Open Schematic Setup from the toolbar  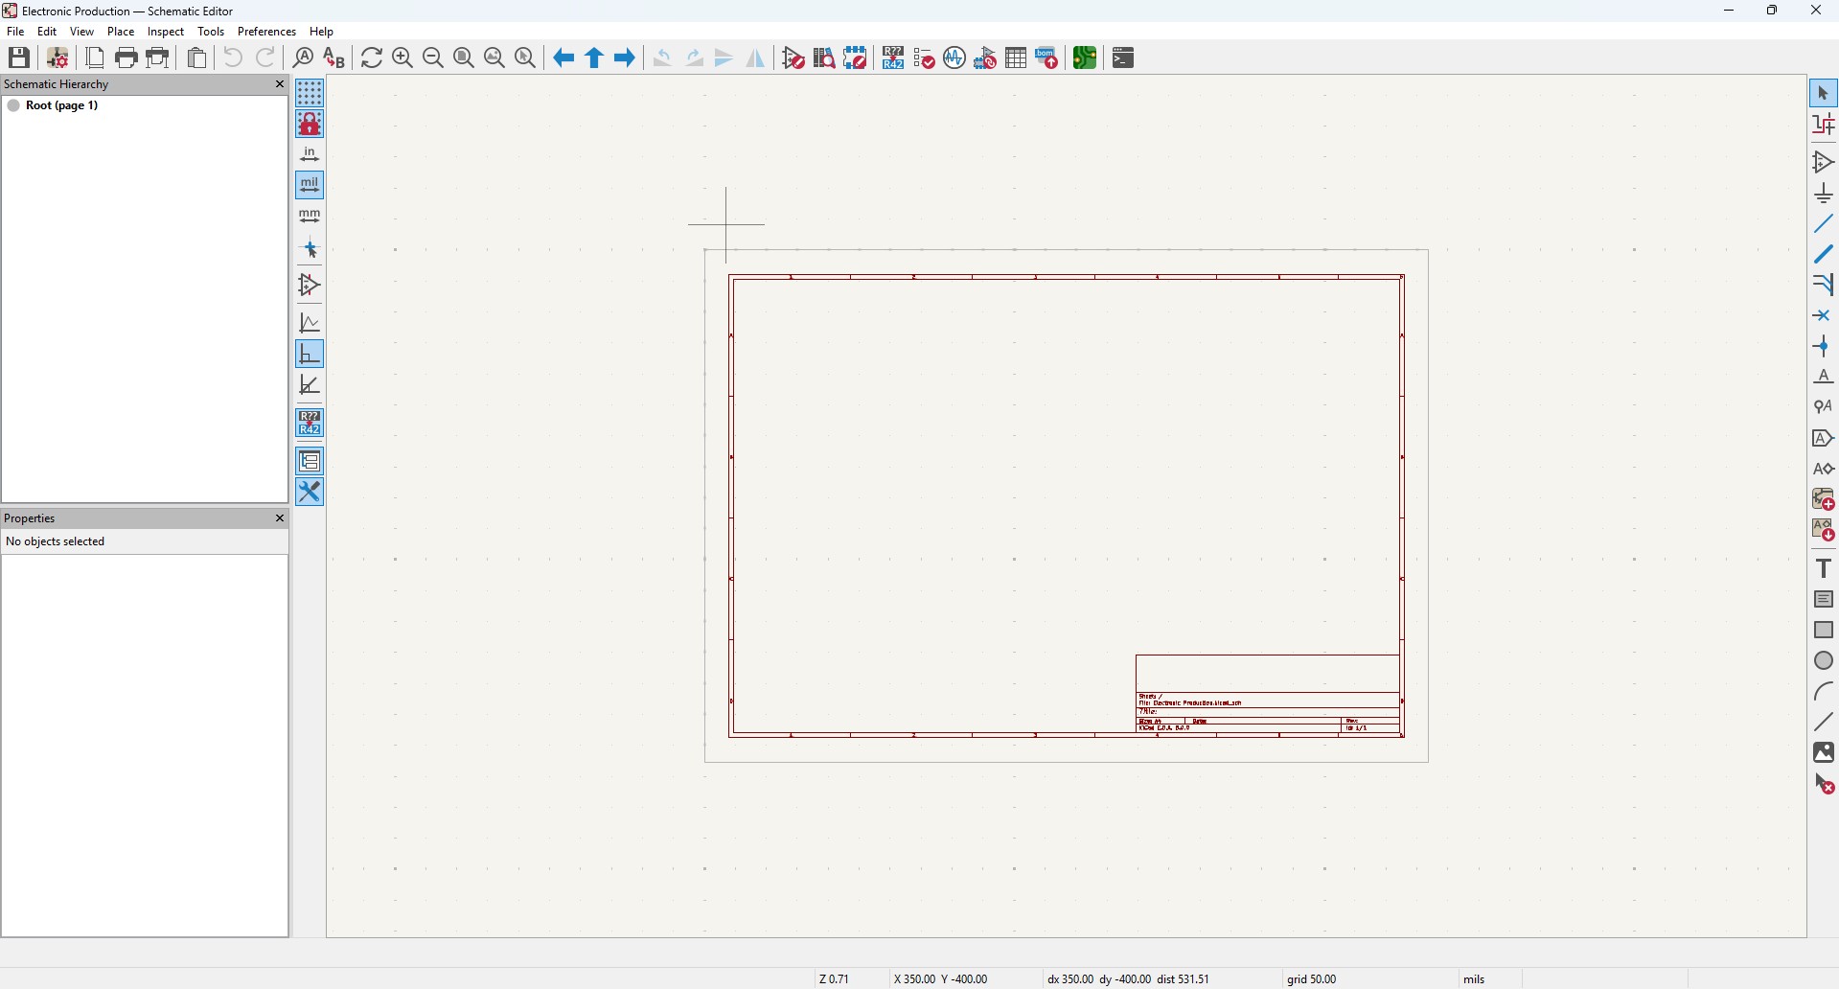57,57
